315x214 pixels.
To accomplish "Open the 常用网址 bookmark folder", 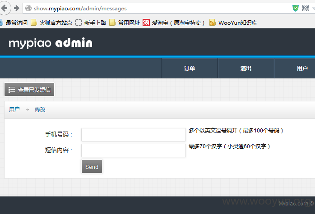I will (x=125, y=23).
